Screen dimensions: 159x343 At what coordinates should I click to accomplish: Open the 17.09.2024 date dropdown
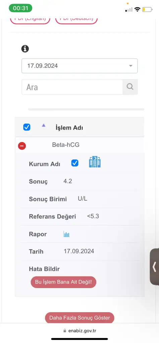(79, 66)
